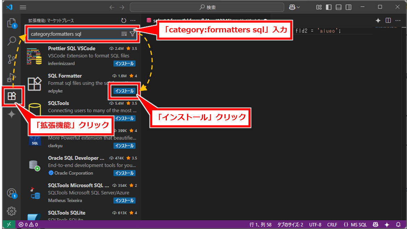Viewport: 407px width, 229px height.
Task: Select publisher name inferrinizzard
Action: 61,63
